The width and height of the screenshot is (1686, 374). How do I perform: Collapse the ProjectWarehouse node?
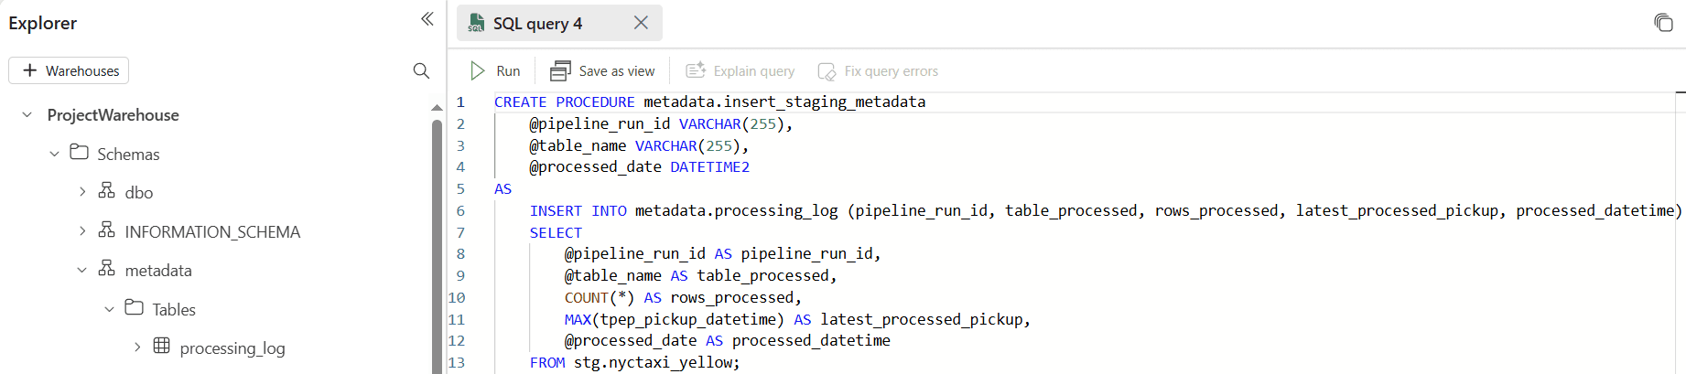tap(27, 115)
